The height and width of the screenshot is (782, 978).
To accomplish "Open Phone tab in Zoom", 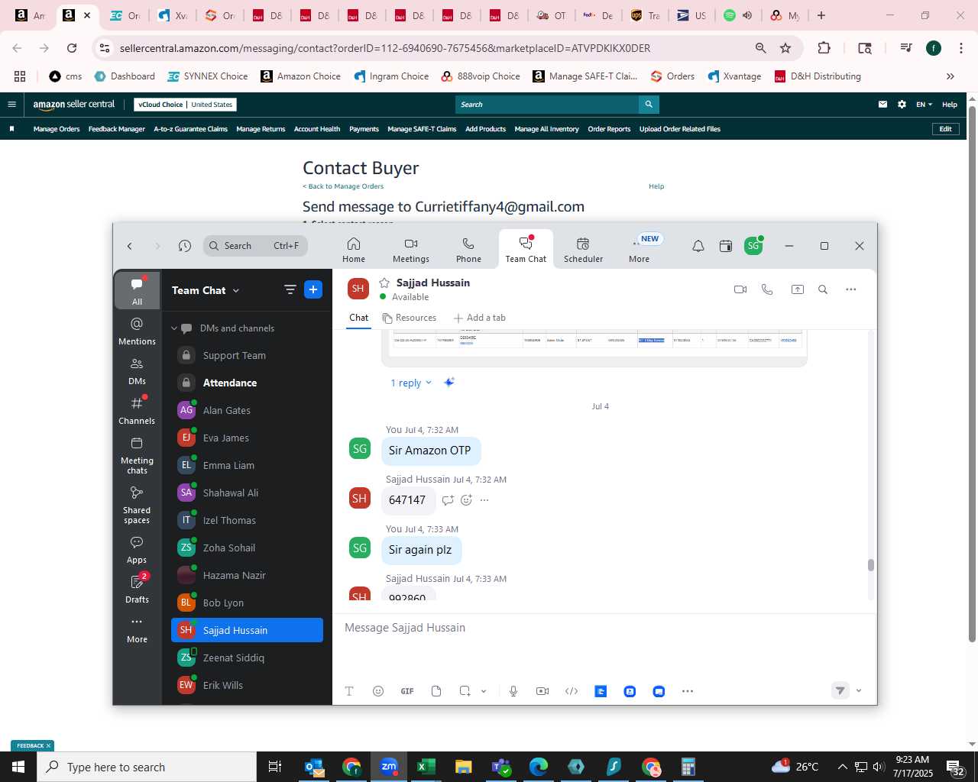I will (x=468, y=250).
